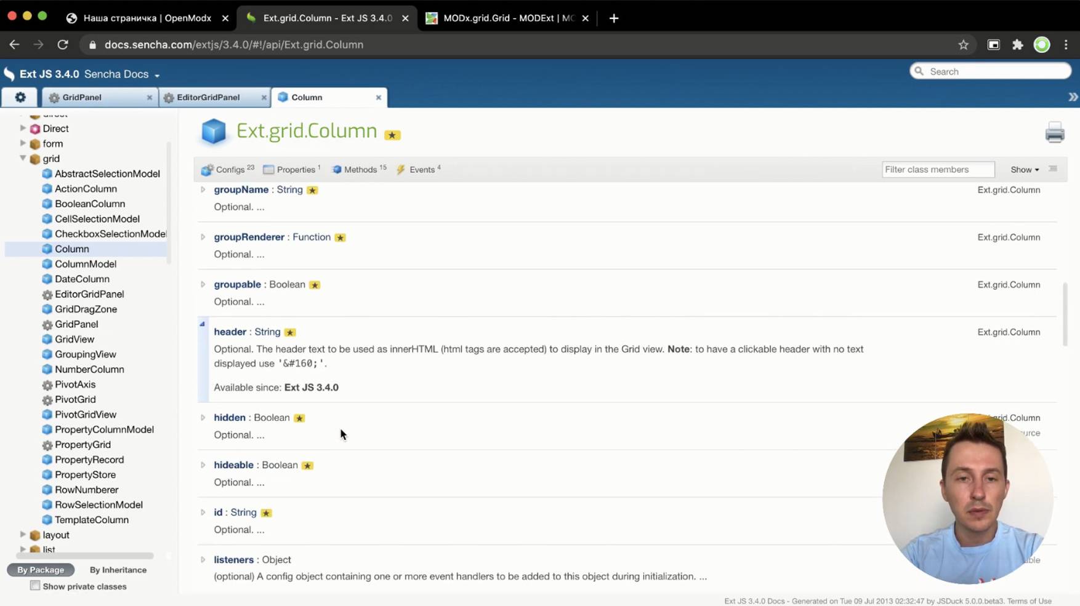
Task: Click the green profile avatar icon
Action: coord(1042,45)
